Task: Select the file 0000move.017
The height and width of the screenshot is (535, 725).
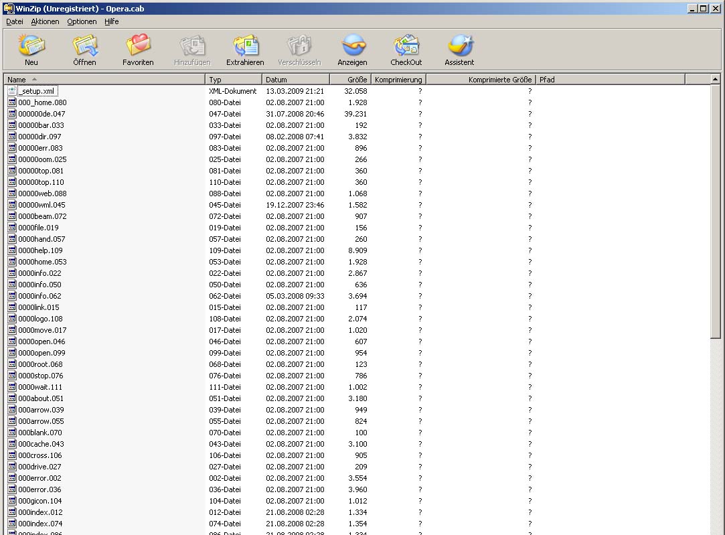Action: pos(42,330)
